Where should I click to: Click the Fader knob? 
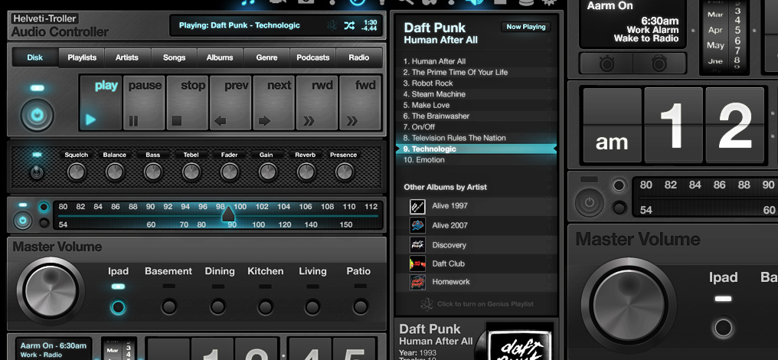tap(229, 172)
